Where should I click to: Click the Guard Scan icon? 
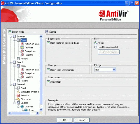click(18, 66)
